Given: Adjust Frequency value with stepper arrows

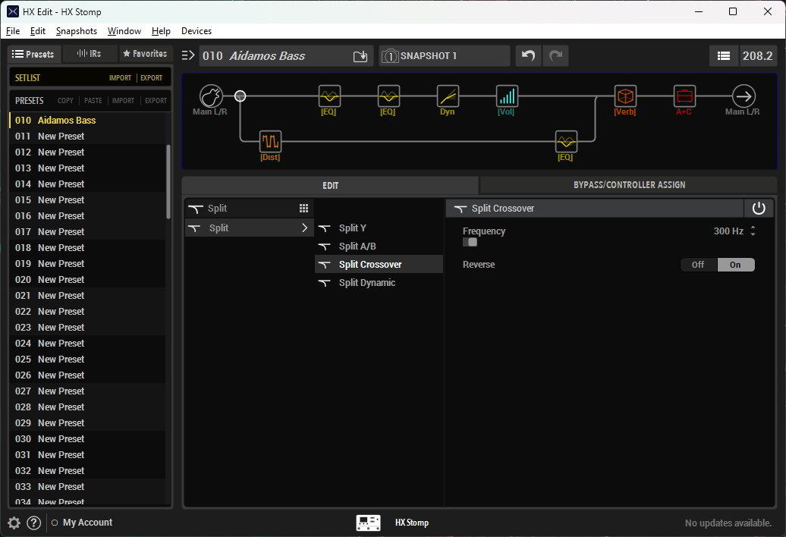Looking at the screenshot, I should (x=753, y=231).
